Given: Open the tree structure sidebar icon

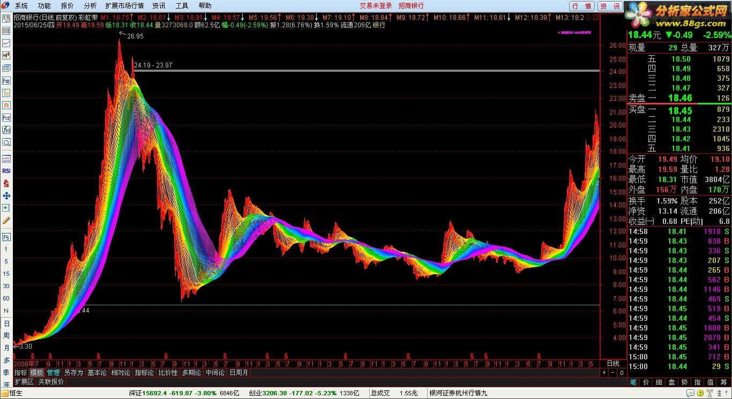Looking at the screenshot, I should click(x=6, y=93).
